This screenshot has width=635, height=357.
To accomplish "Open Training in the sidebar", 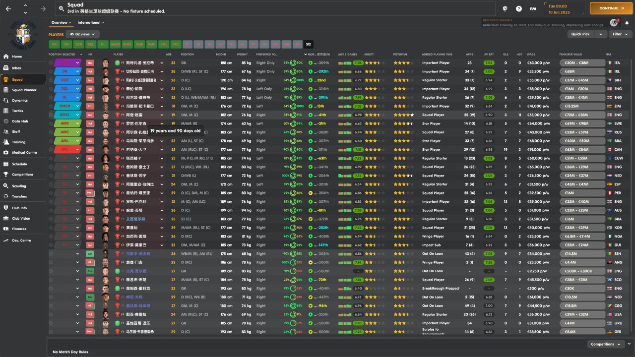I will (23, 142).
